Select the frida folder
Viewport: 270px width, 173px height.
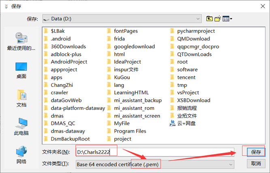[x=116, y=39]
